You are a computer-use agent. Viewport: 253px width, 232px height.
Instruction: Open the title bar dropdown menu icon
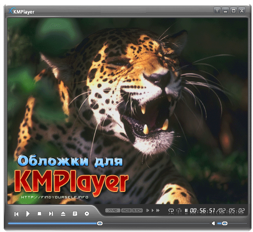tap(217, 10)
